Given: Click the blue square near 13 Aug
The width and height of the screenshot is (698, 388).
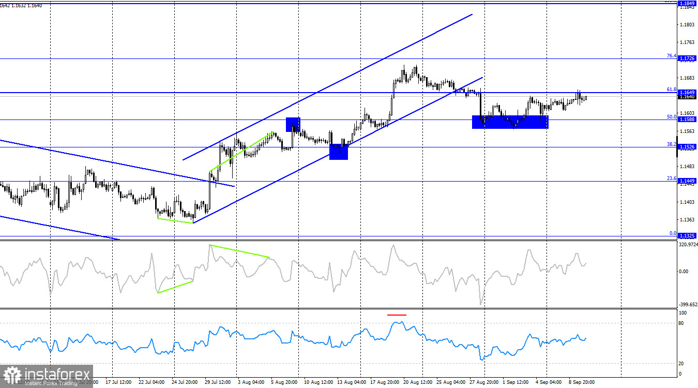Looking at the screenshot, I should tap(339, 152).
